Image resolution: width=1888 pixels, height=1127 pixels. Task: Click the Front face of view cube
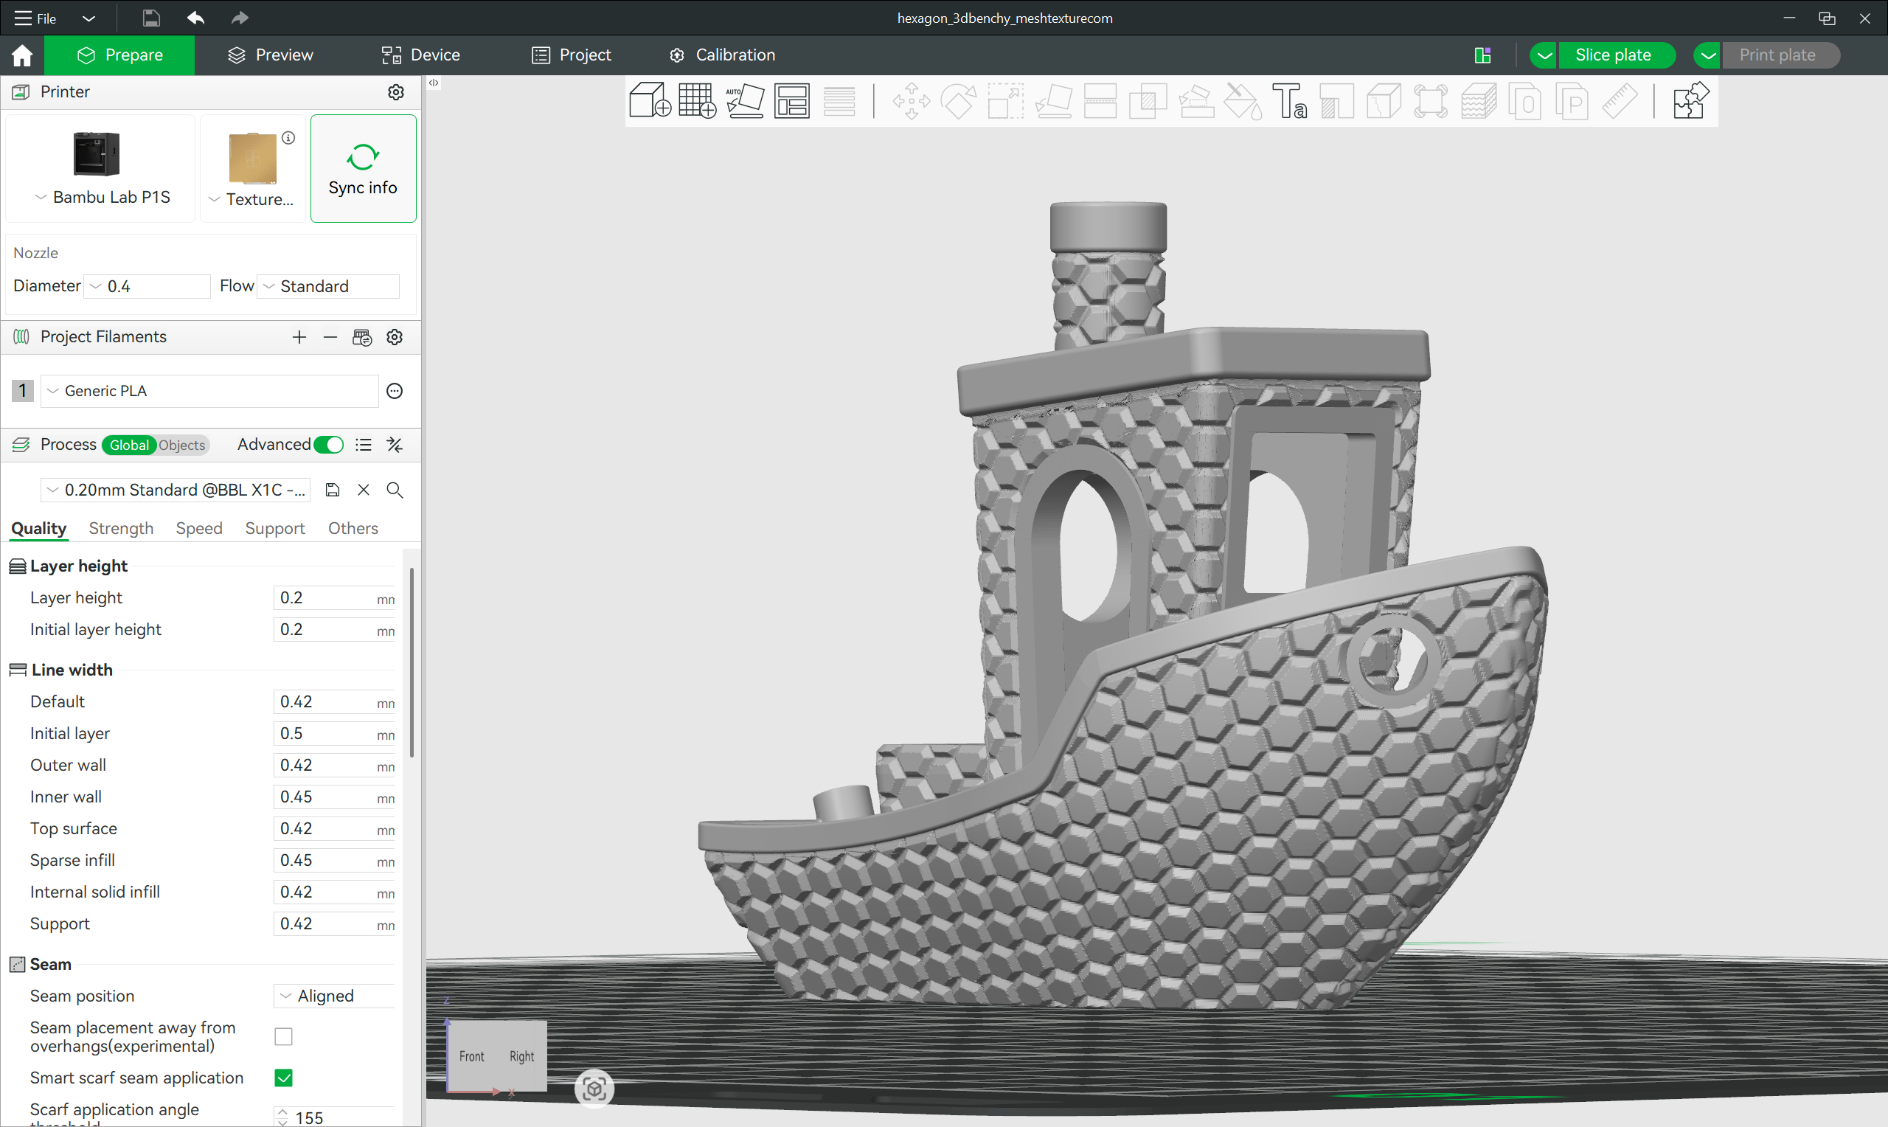(x=471, y=1056)
